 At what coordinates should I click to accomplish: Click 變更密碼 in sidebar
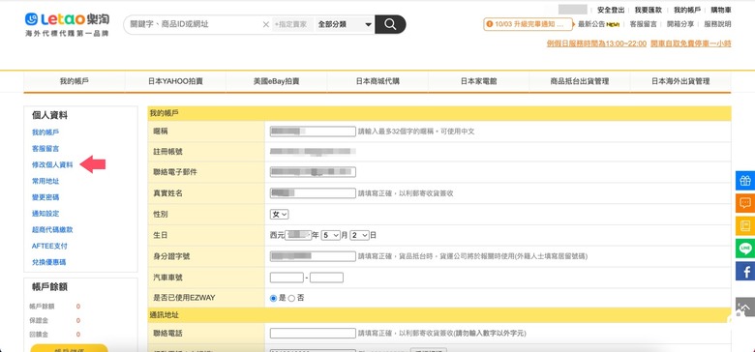coord(45,197)
